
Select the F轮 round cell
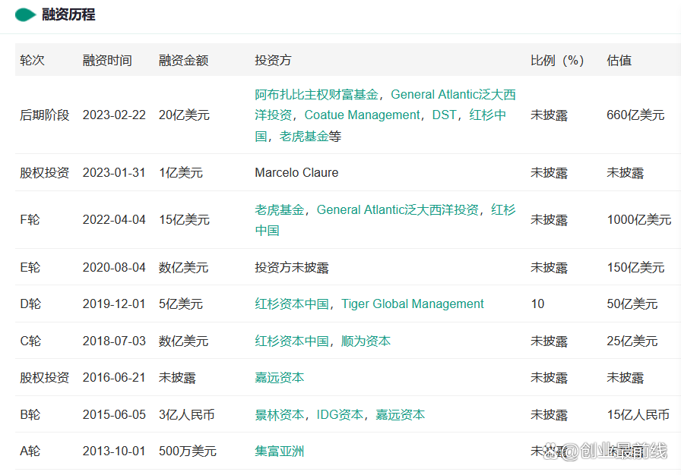point(30,220)
